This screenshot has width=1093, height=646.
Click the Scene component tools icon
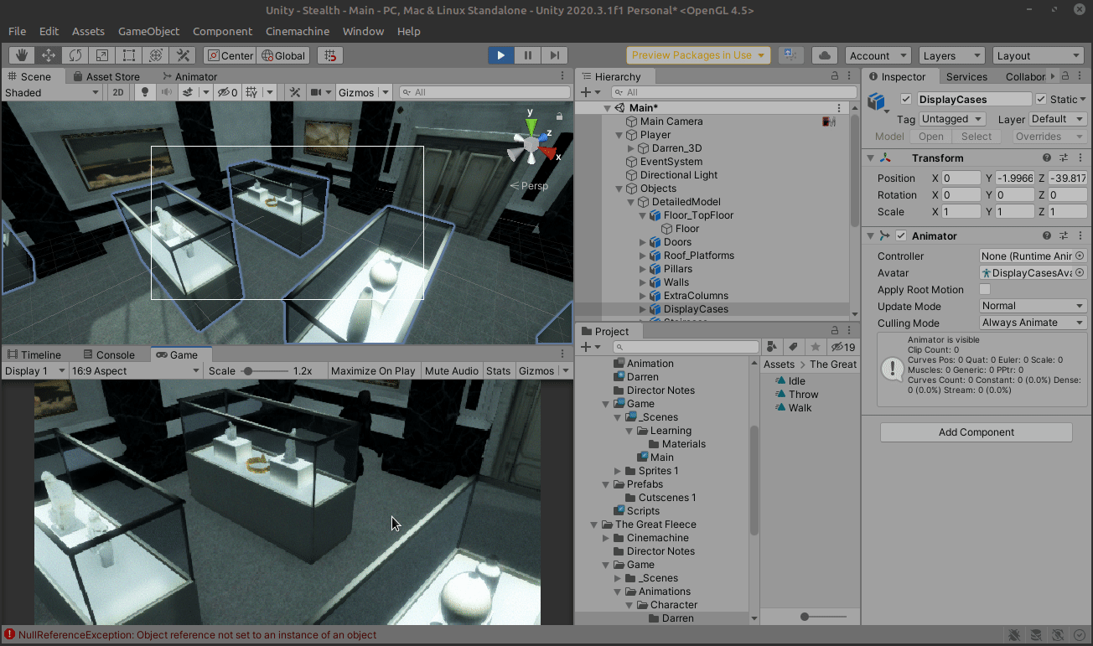tap(295, 92)
